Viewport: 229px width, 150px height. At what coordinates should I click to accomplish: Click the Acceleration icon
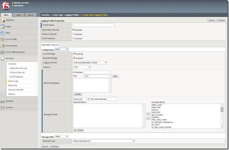click(3, 45)
